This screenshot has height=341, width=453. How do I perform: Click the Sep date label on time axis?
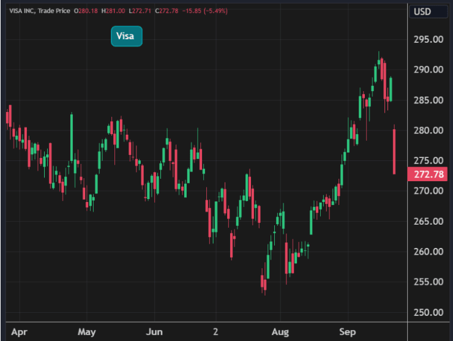click(348, 332)
